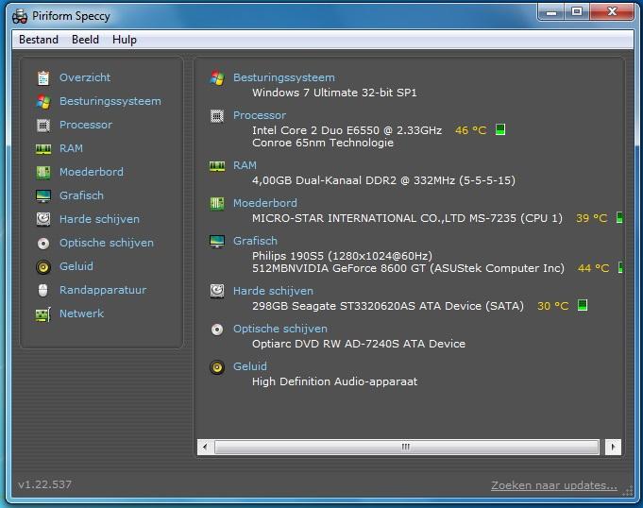Screen dimensions: 643x508
Task: Click the Optische schijven disc icon in summary panel
Action: tap(217, 330)
